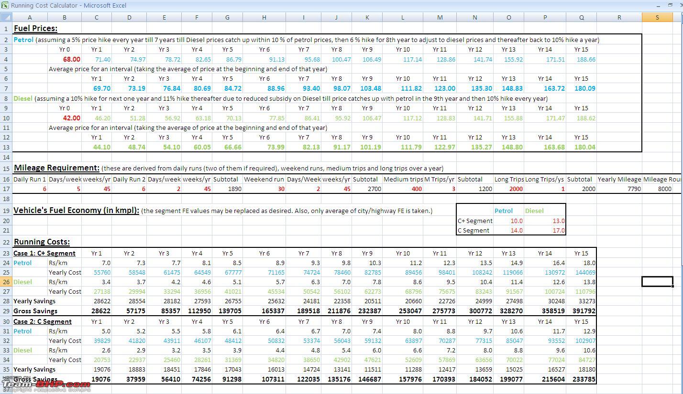Click the weekend run value 30
This screenshot has width=683, height=394.
pos(281,189)
